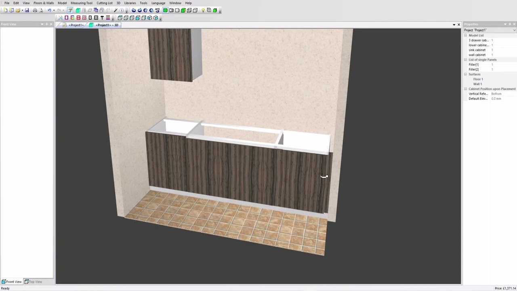Click the New project icon

pos(6,10)
